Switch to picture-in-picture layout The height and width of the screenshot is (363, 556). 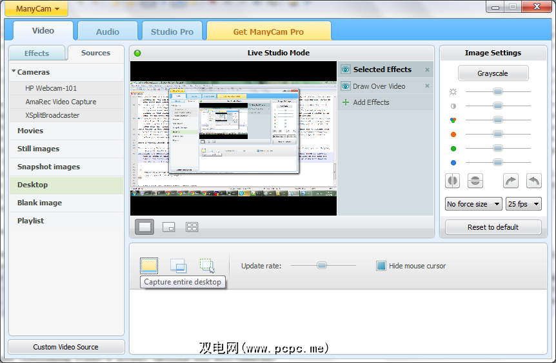(169, 227)
